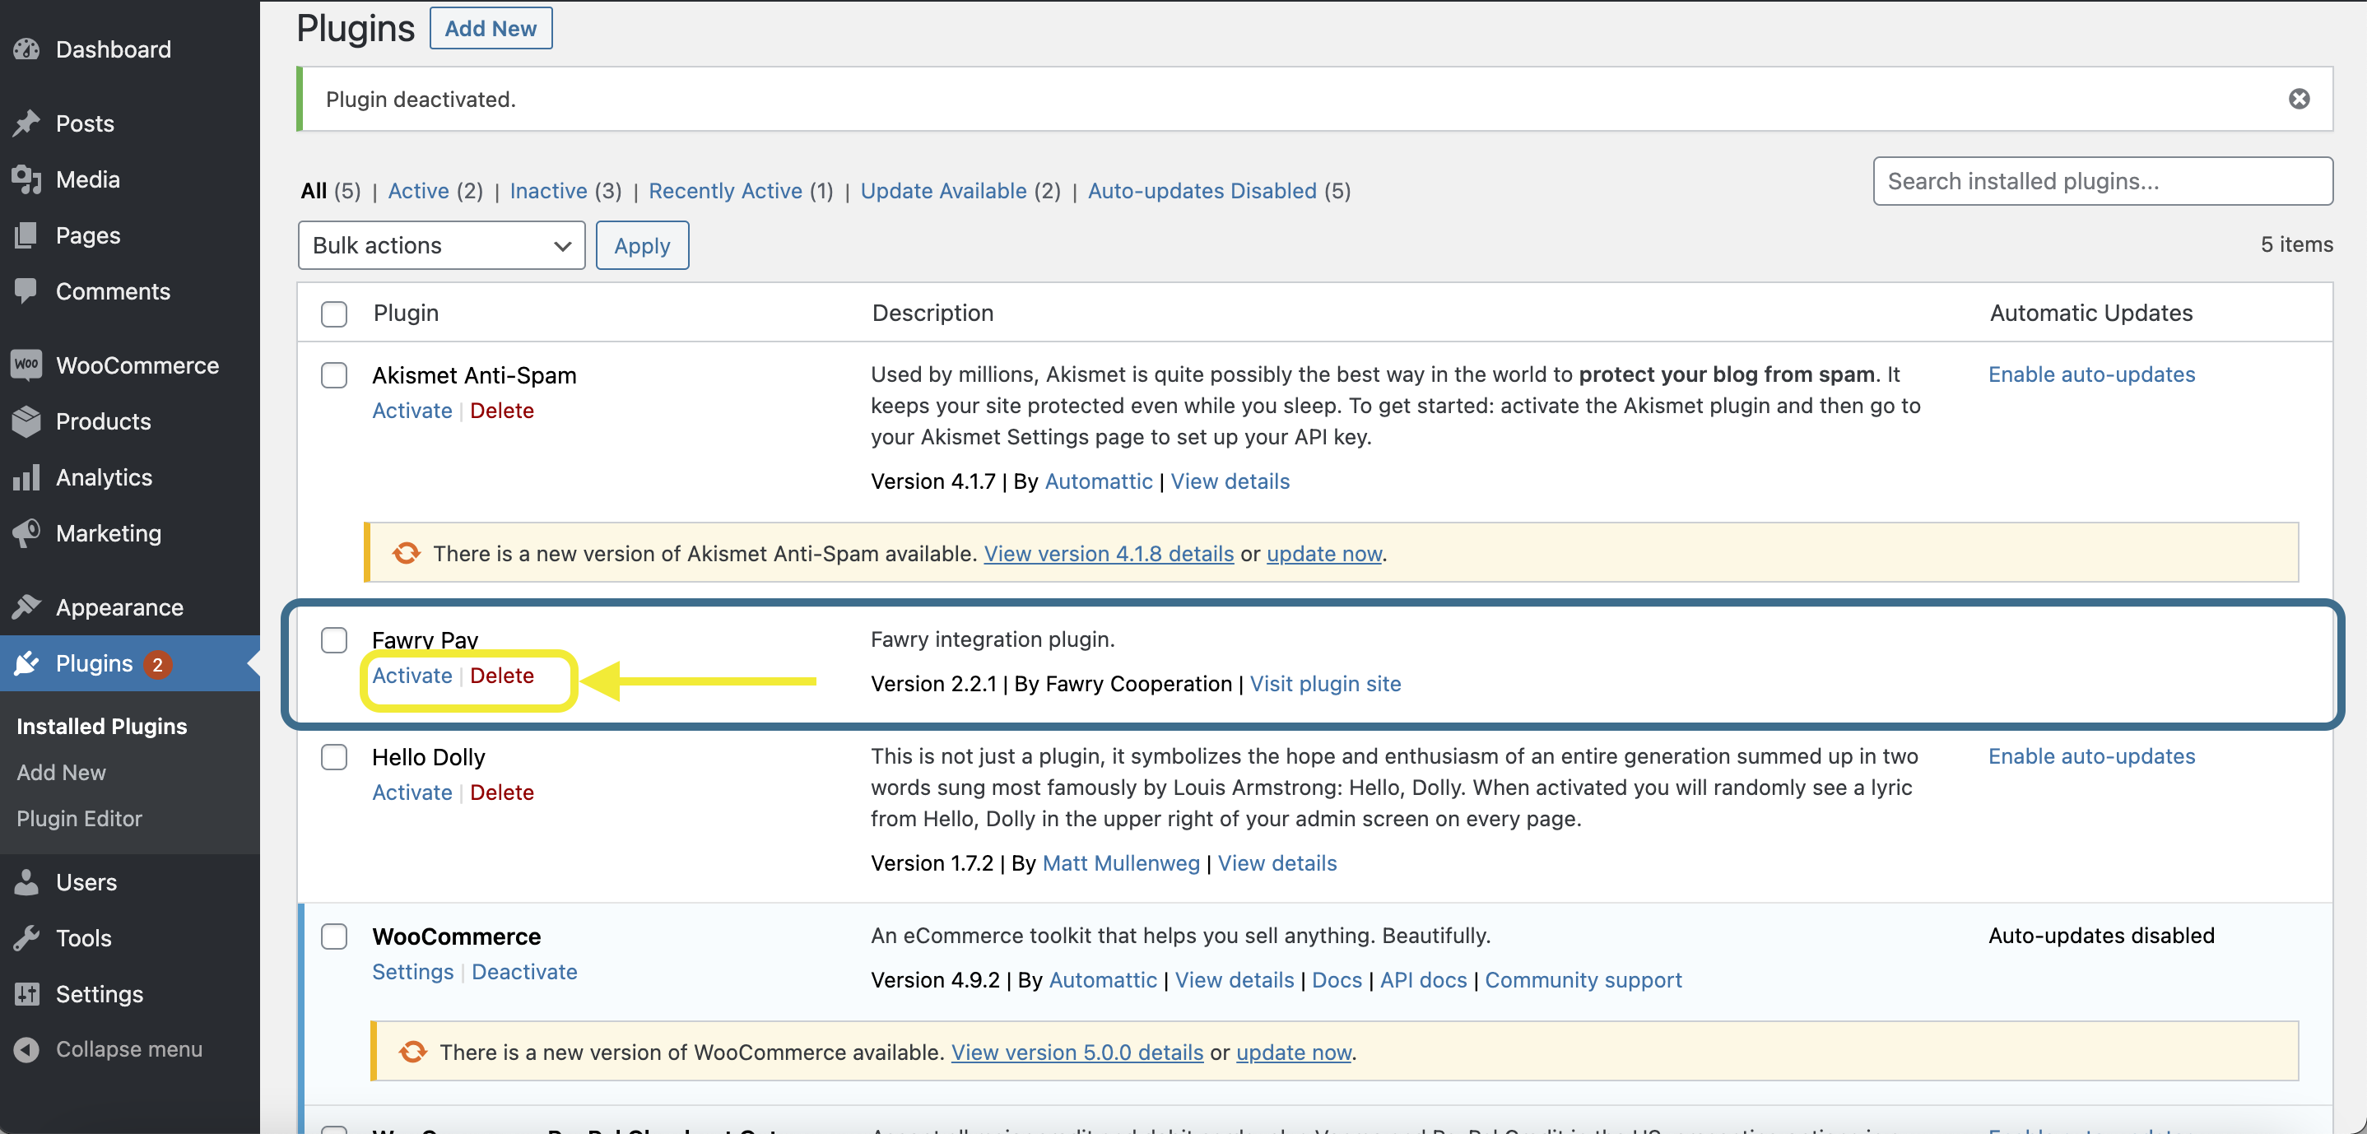Open the Appearance menu item
Viewport: 2367px width, 1134px height.
click(x=119, y=607)
